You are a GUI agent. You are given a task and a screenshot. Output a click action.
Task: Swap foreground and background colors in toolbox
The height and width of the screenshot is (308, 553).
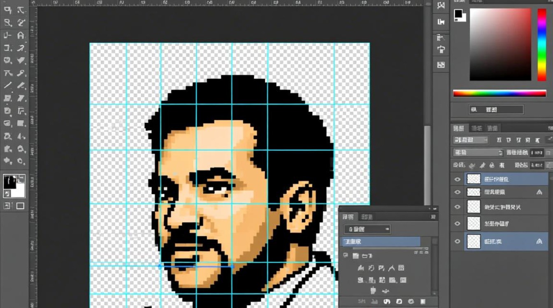21,178
